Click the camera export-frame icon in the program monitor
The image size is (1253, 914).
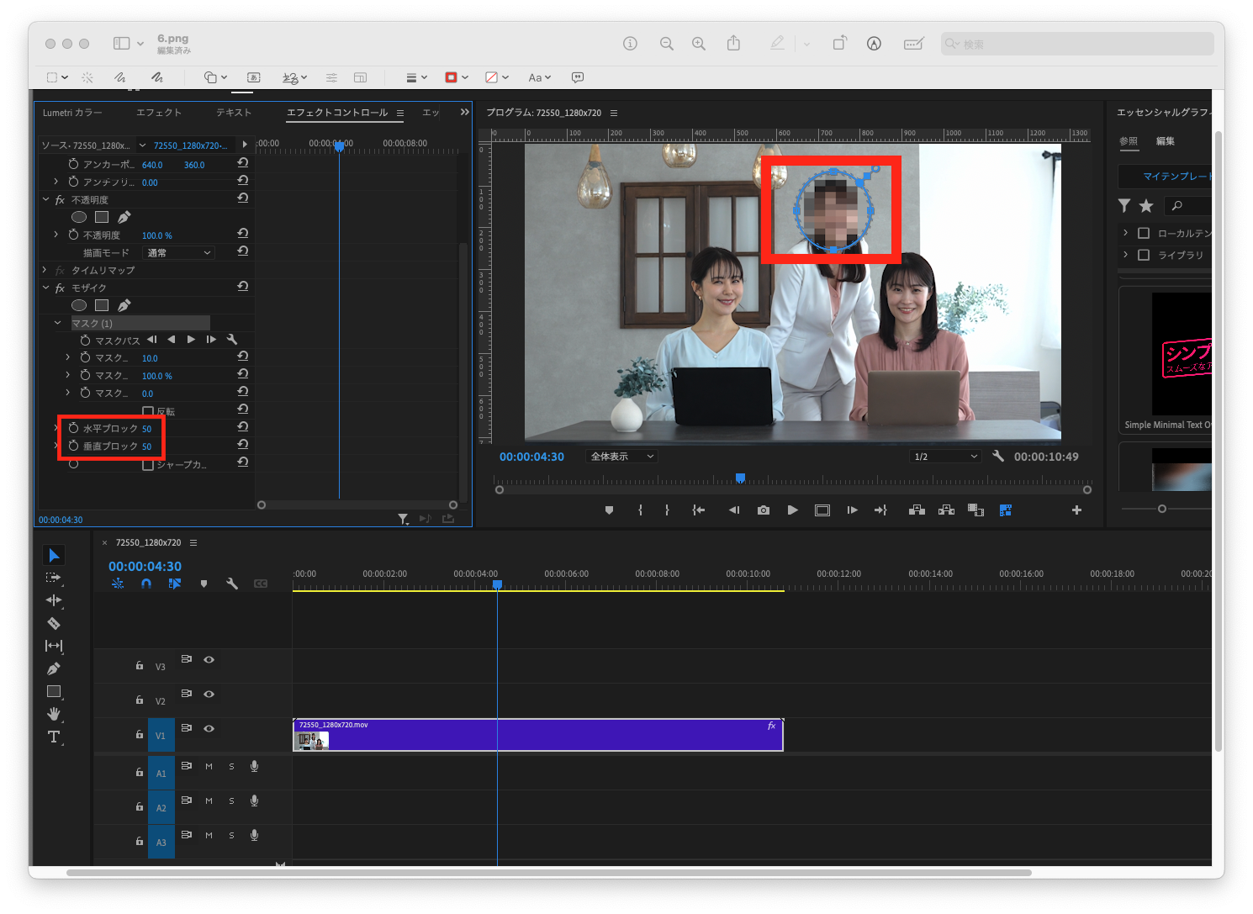coord(763,510)
